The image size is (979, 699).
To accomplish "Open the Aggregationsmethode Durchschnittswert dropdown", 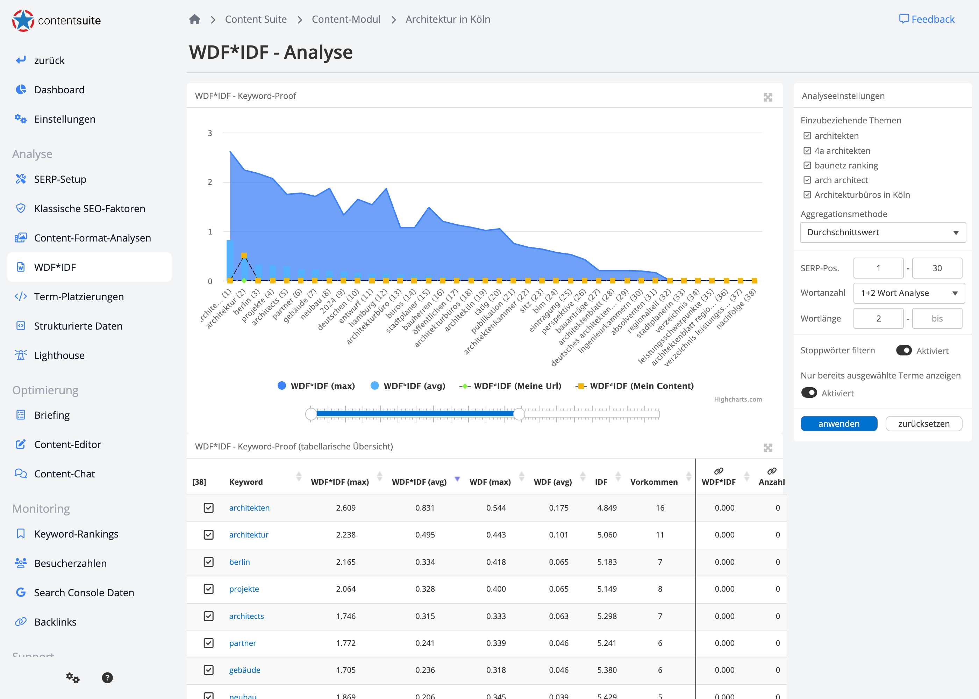I will 882,232.
